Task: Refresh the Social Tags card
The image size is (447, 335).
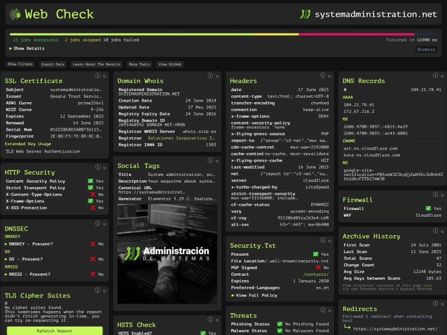Action: tap(217, 161)
